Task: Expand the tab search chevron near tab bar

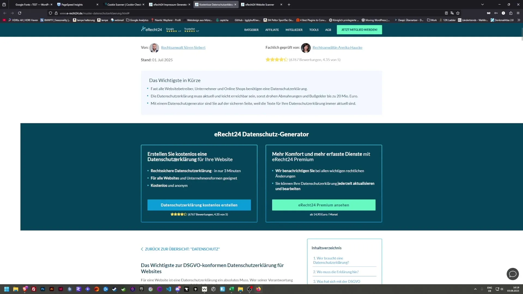Action: (482, 4)
